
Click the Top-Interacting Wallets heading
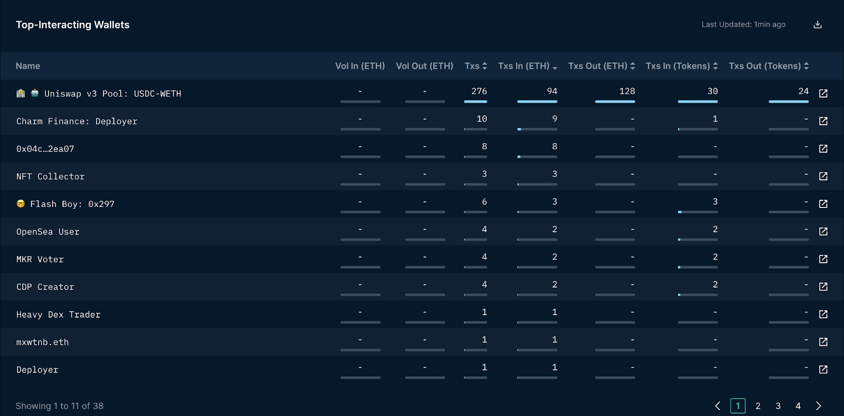[73, 25]
